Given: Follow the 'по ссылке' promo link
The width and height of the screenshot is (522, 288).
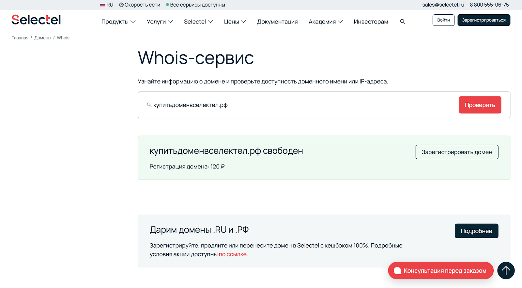Looking at the screenshot, I should point(233,254).
